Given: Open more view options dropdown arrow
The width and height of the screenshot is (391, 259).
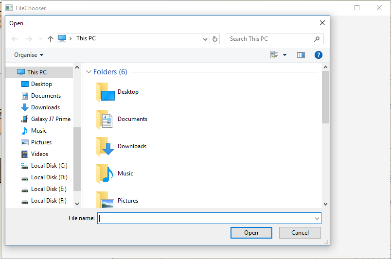Looking at the screenshot, I should (x=285, y=55).
